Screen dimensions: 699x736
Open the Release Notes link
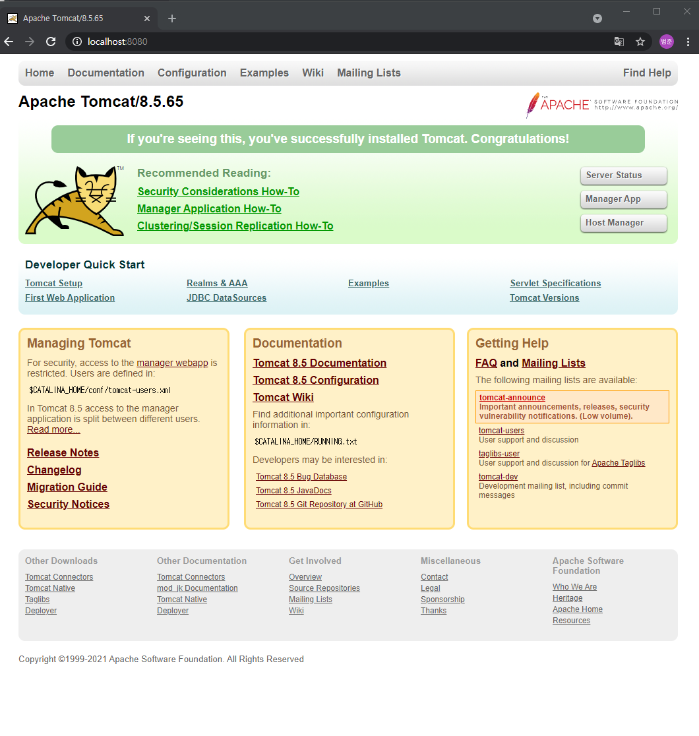coord(63,452)
